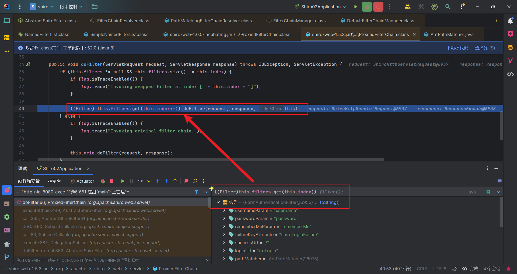Open the project folder icon in title bar

95,7
